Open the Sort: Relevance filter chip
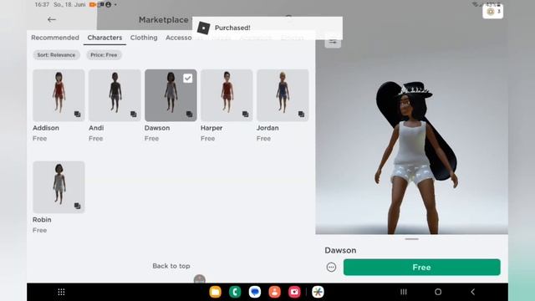Viewport: 535px width, 301px height. pos(56,55)
